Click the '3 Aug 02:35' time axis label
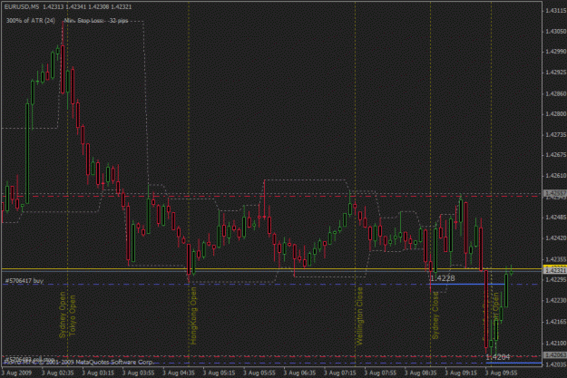Screen dimensions: 567x378 click(57, 373)
